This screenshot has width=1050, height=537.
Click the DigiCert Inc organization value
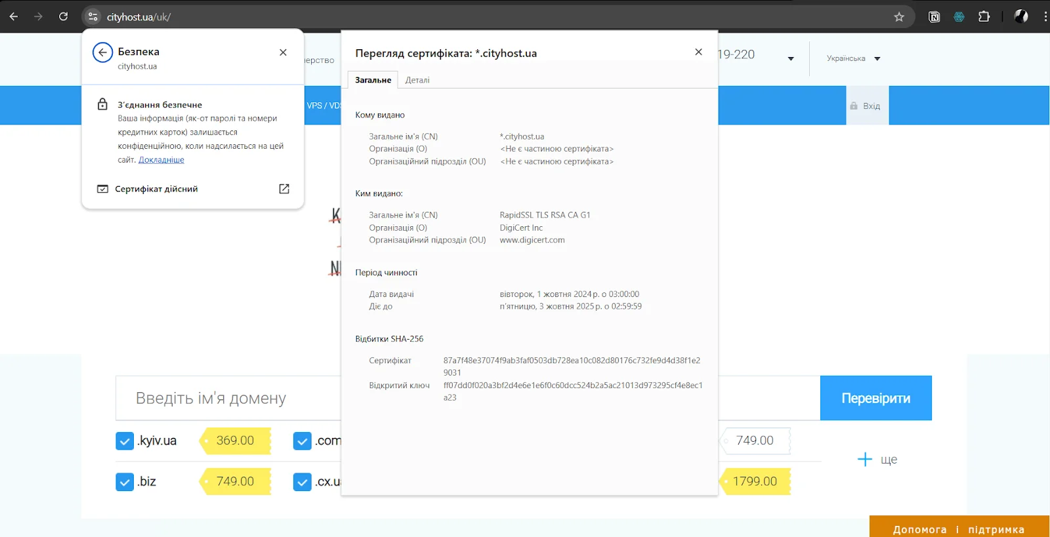click(521, 228)
